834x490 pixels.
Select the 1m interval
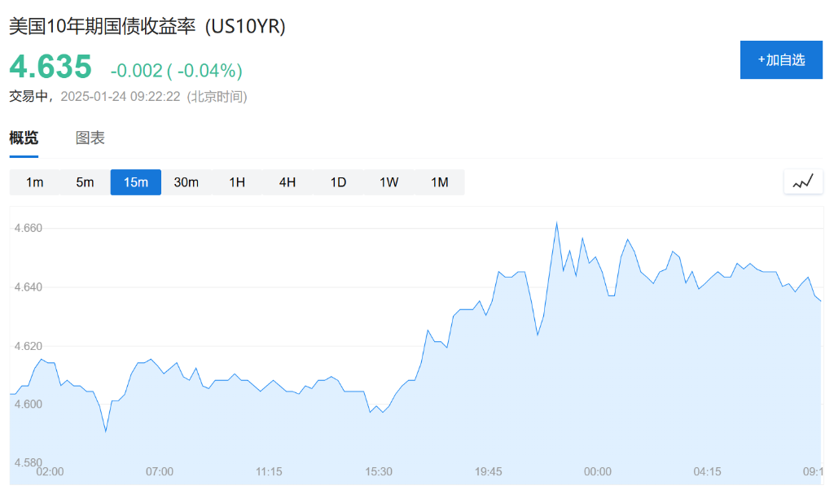[34, 182]
